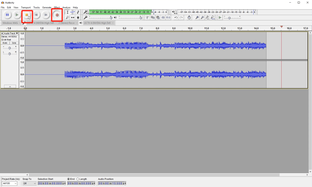Open the Effect menu
Image resolution: width=312 pixels, height=187 pixels.
pos(57,8)
